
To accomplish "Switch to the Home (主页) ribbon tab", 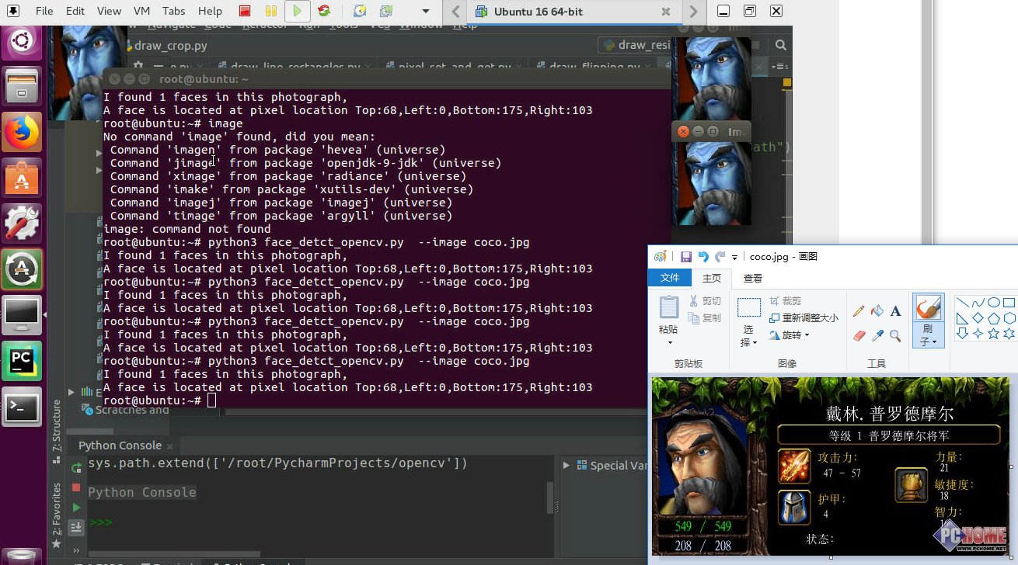I will click(711, 278).
